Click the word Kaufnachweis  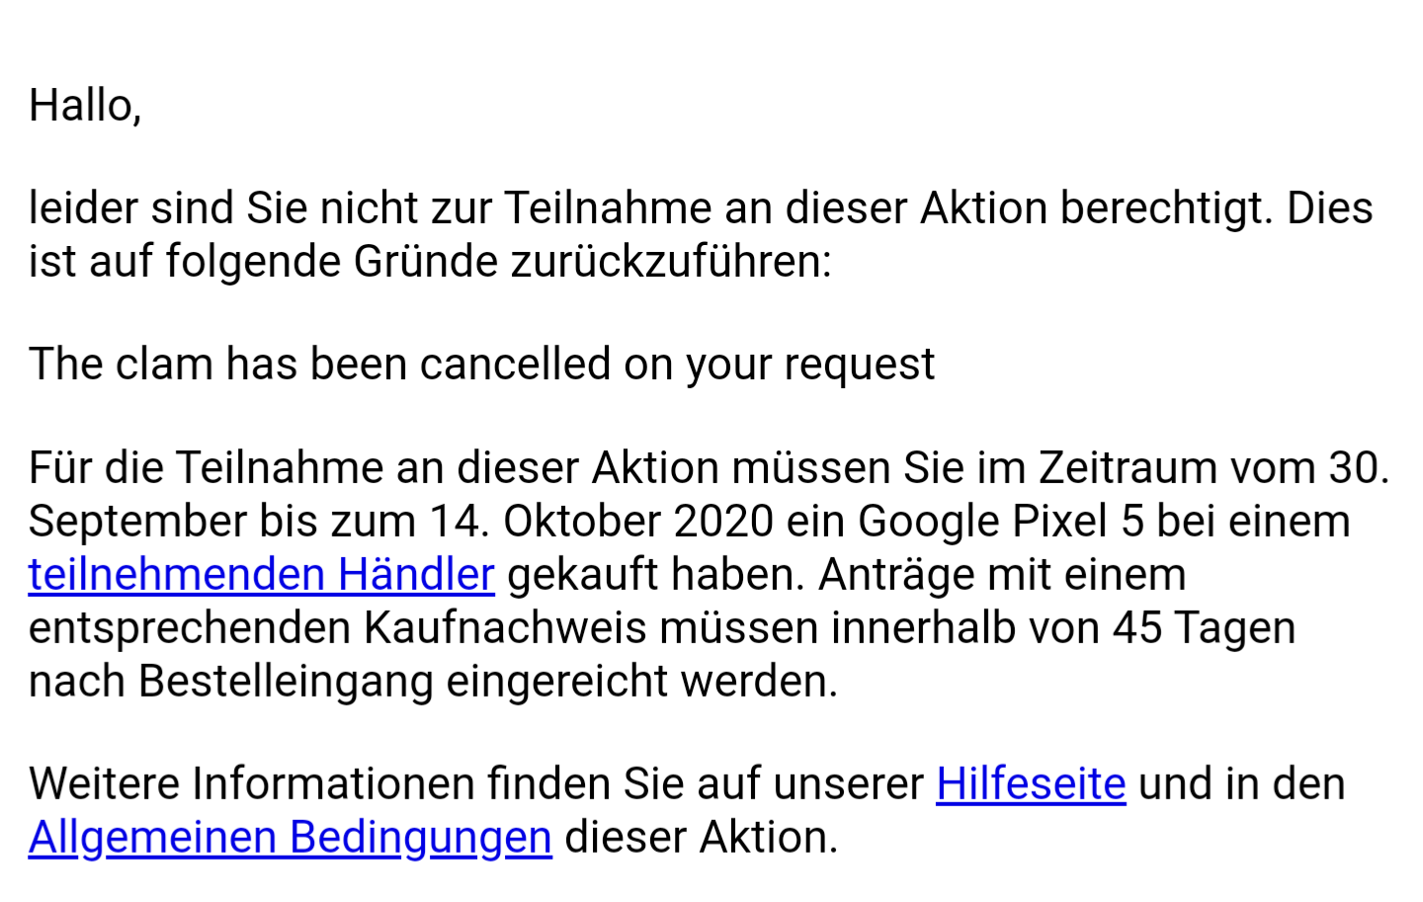505,628
